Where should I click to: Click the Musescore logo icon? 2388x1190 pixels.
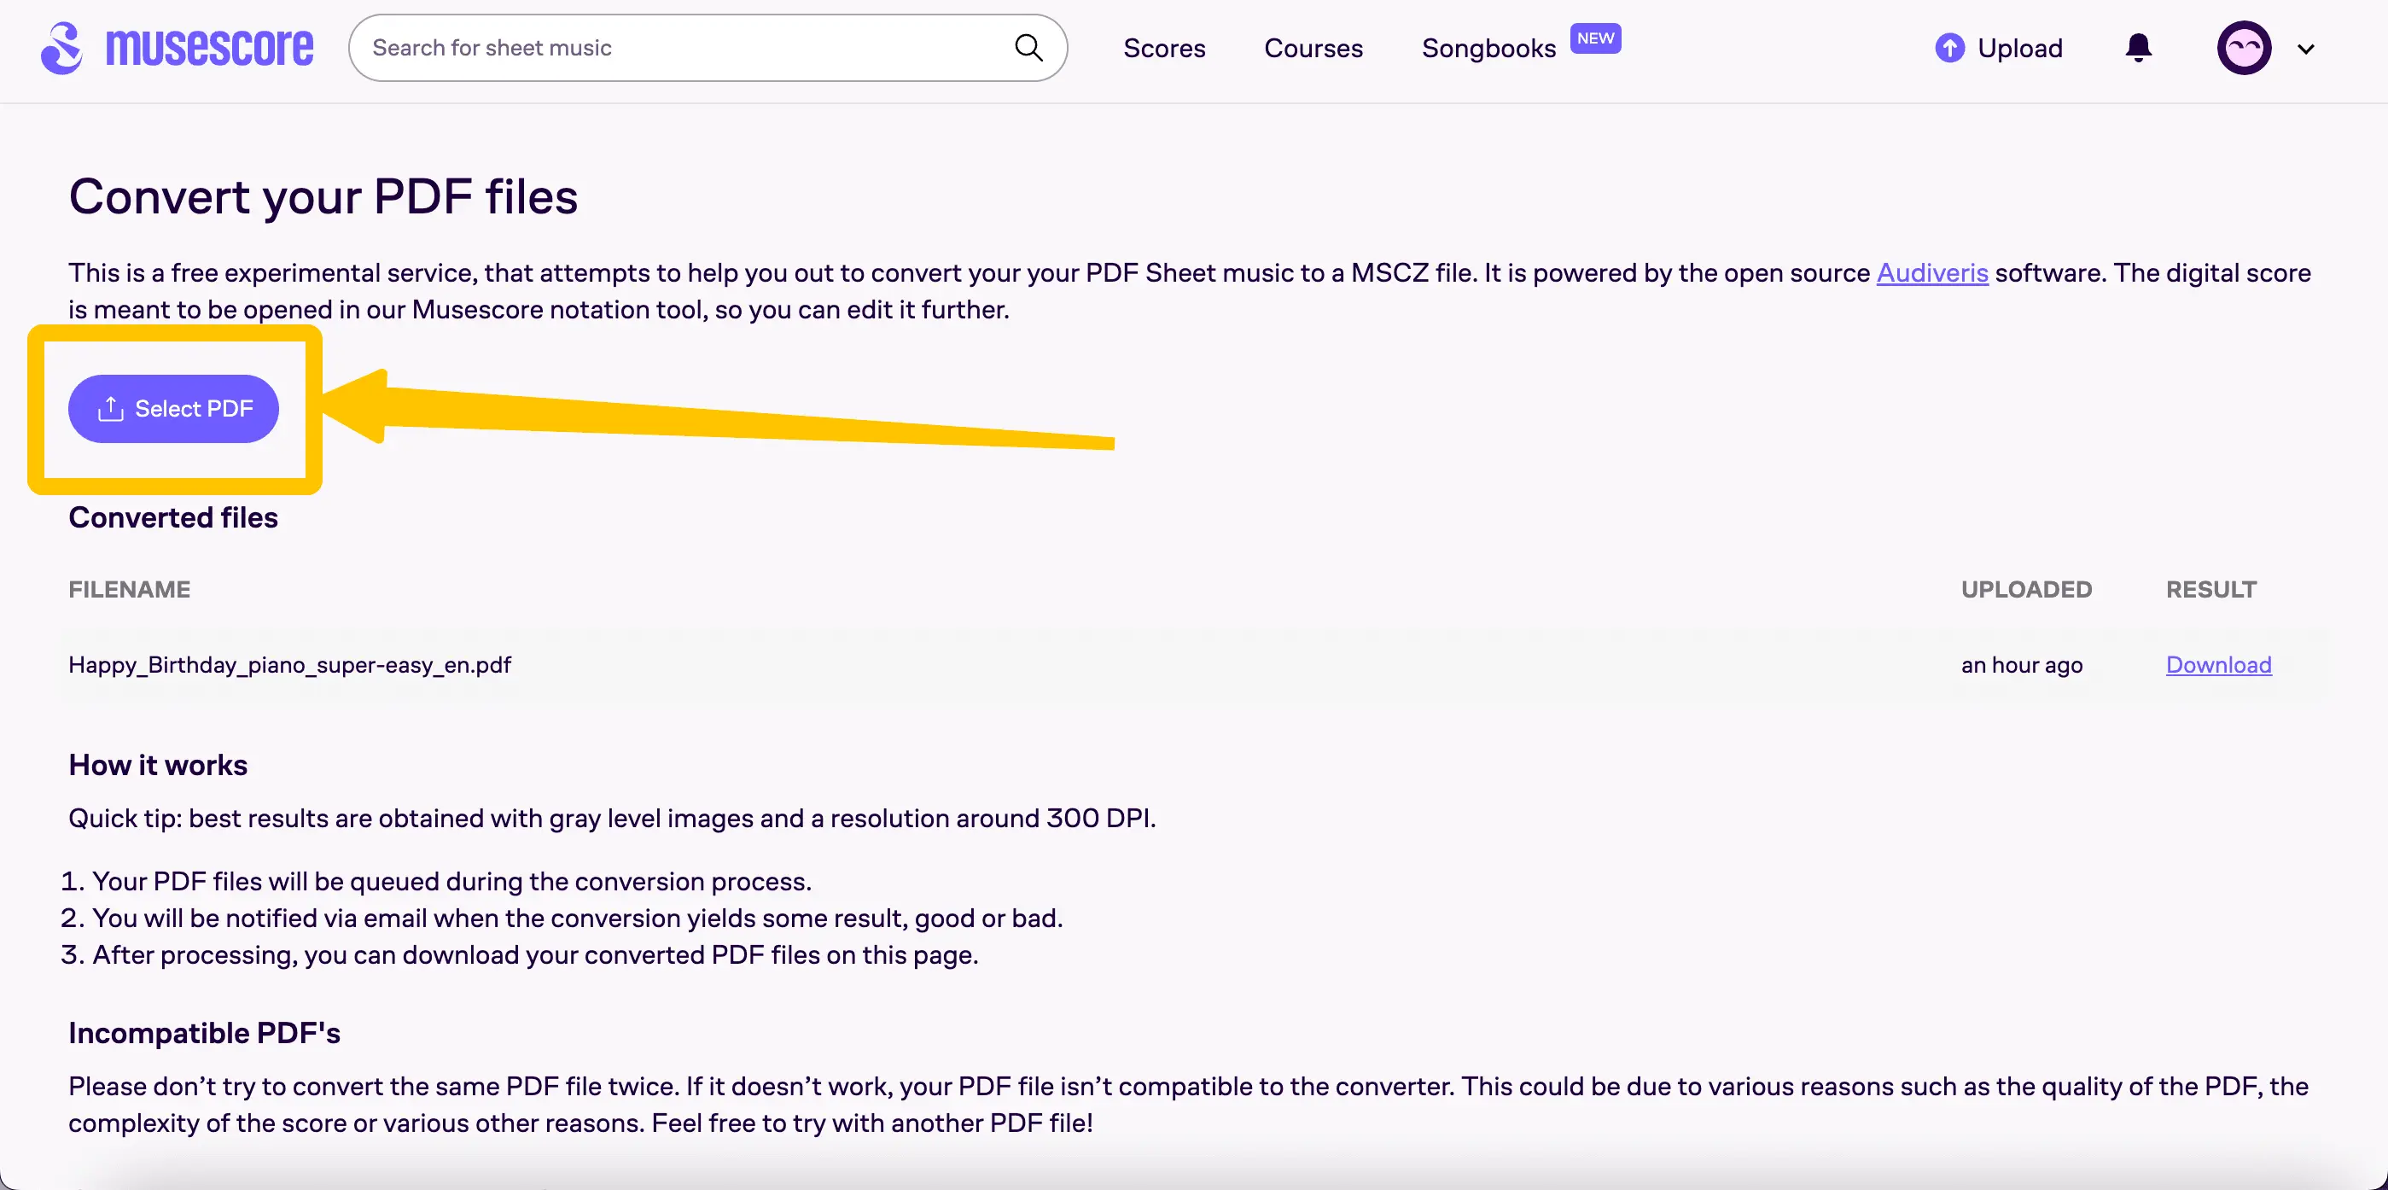(61, 48)
